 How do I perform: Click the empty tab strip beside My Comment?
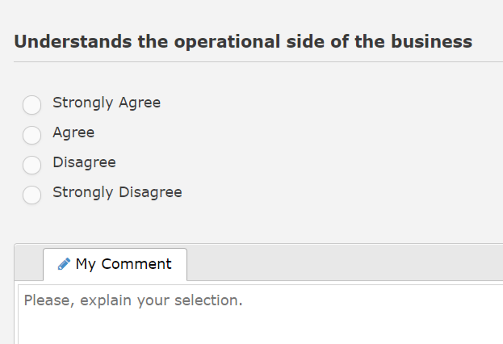(x=339, y=263)
